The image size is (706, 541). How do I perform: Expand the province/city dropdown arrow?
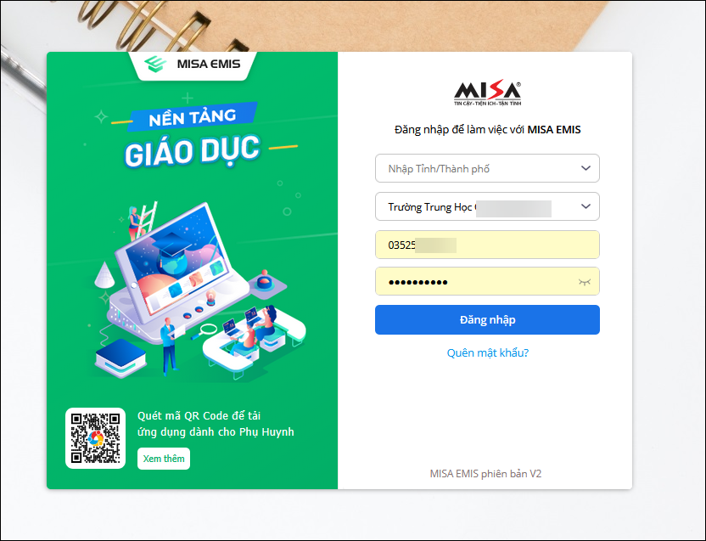coord(586,168)
